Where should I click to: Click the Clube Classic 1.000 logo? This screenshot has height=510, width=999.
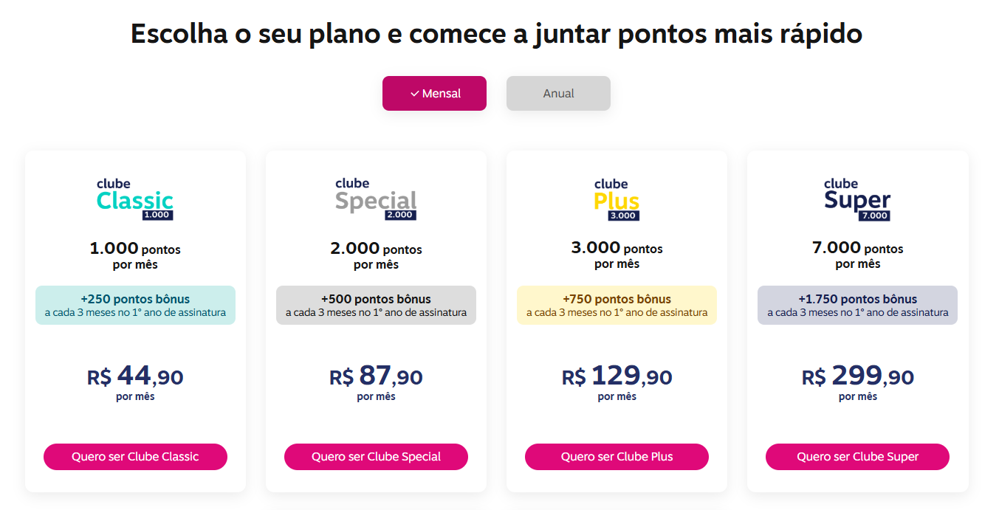[x=135, y=198]
